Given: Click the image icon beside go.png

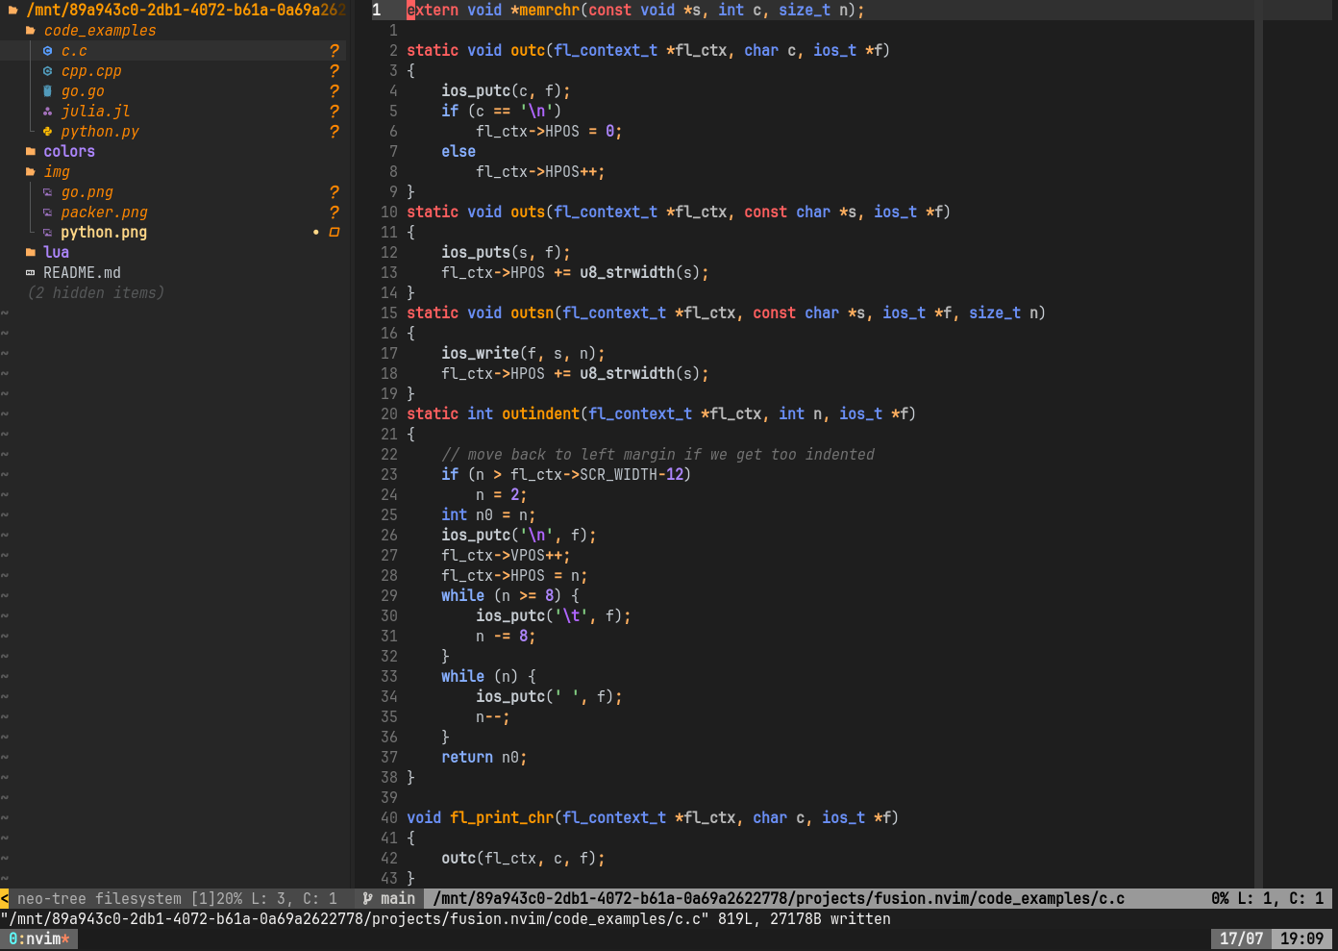Looking at the screenshot, I should (47, 192).
